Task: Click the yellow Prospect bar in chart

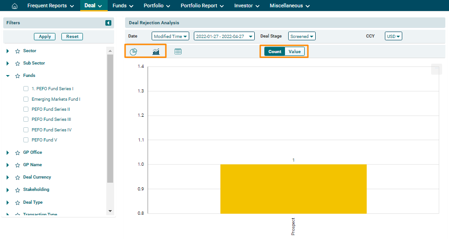Action: [293, 189]
